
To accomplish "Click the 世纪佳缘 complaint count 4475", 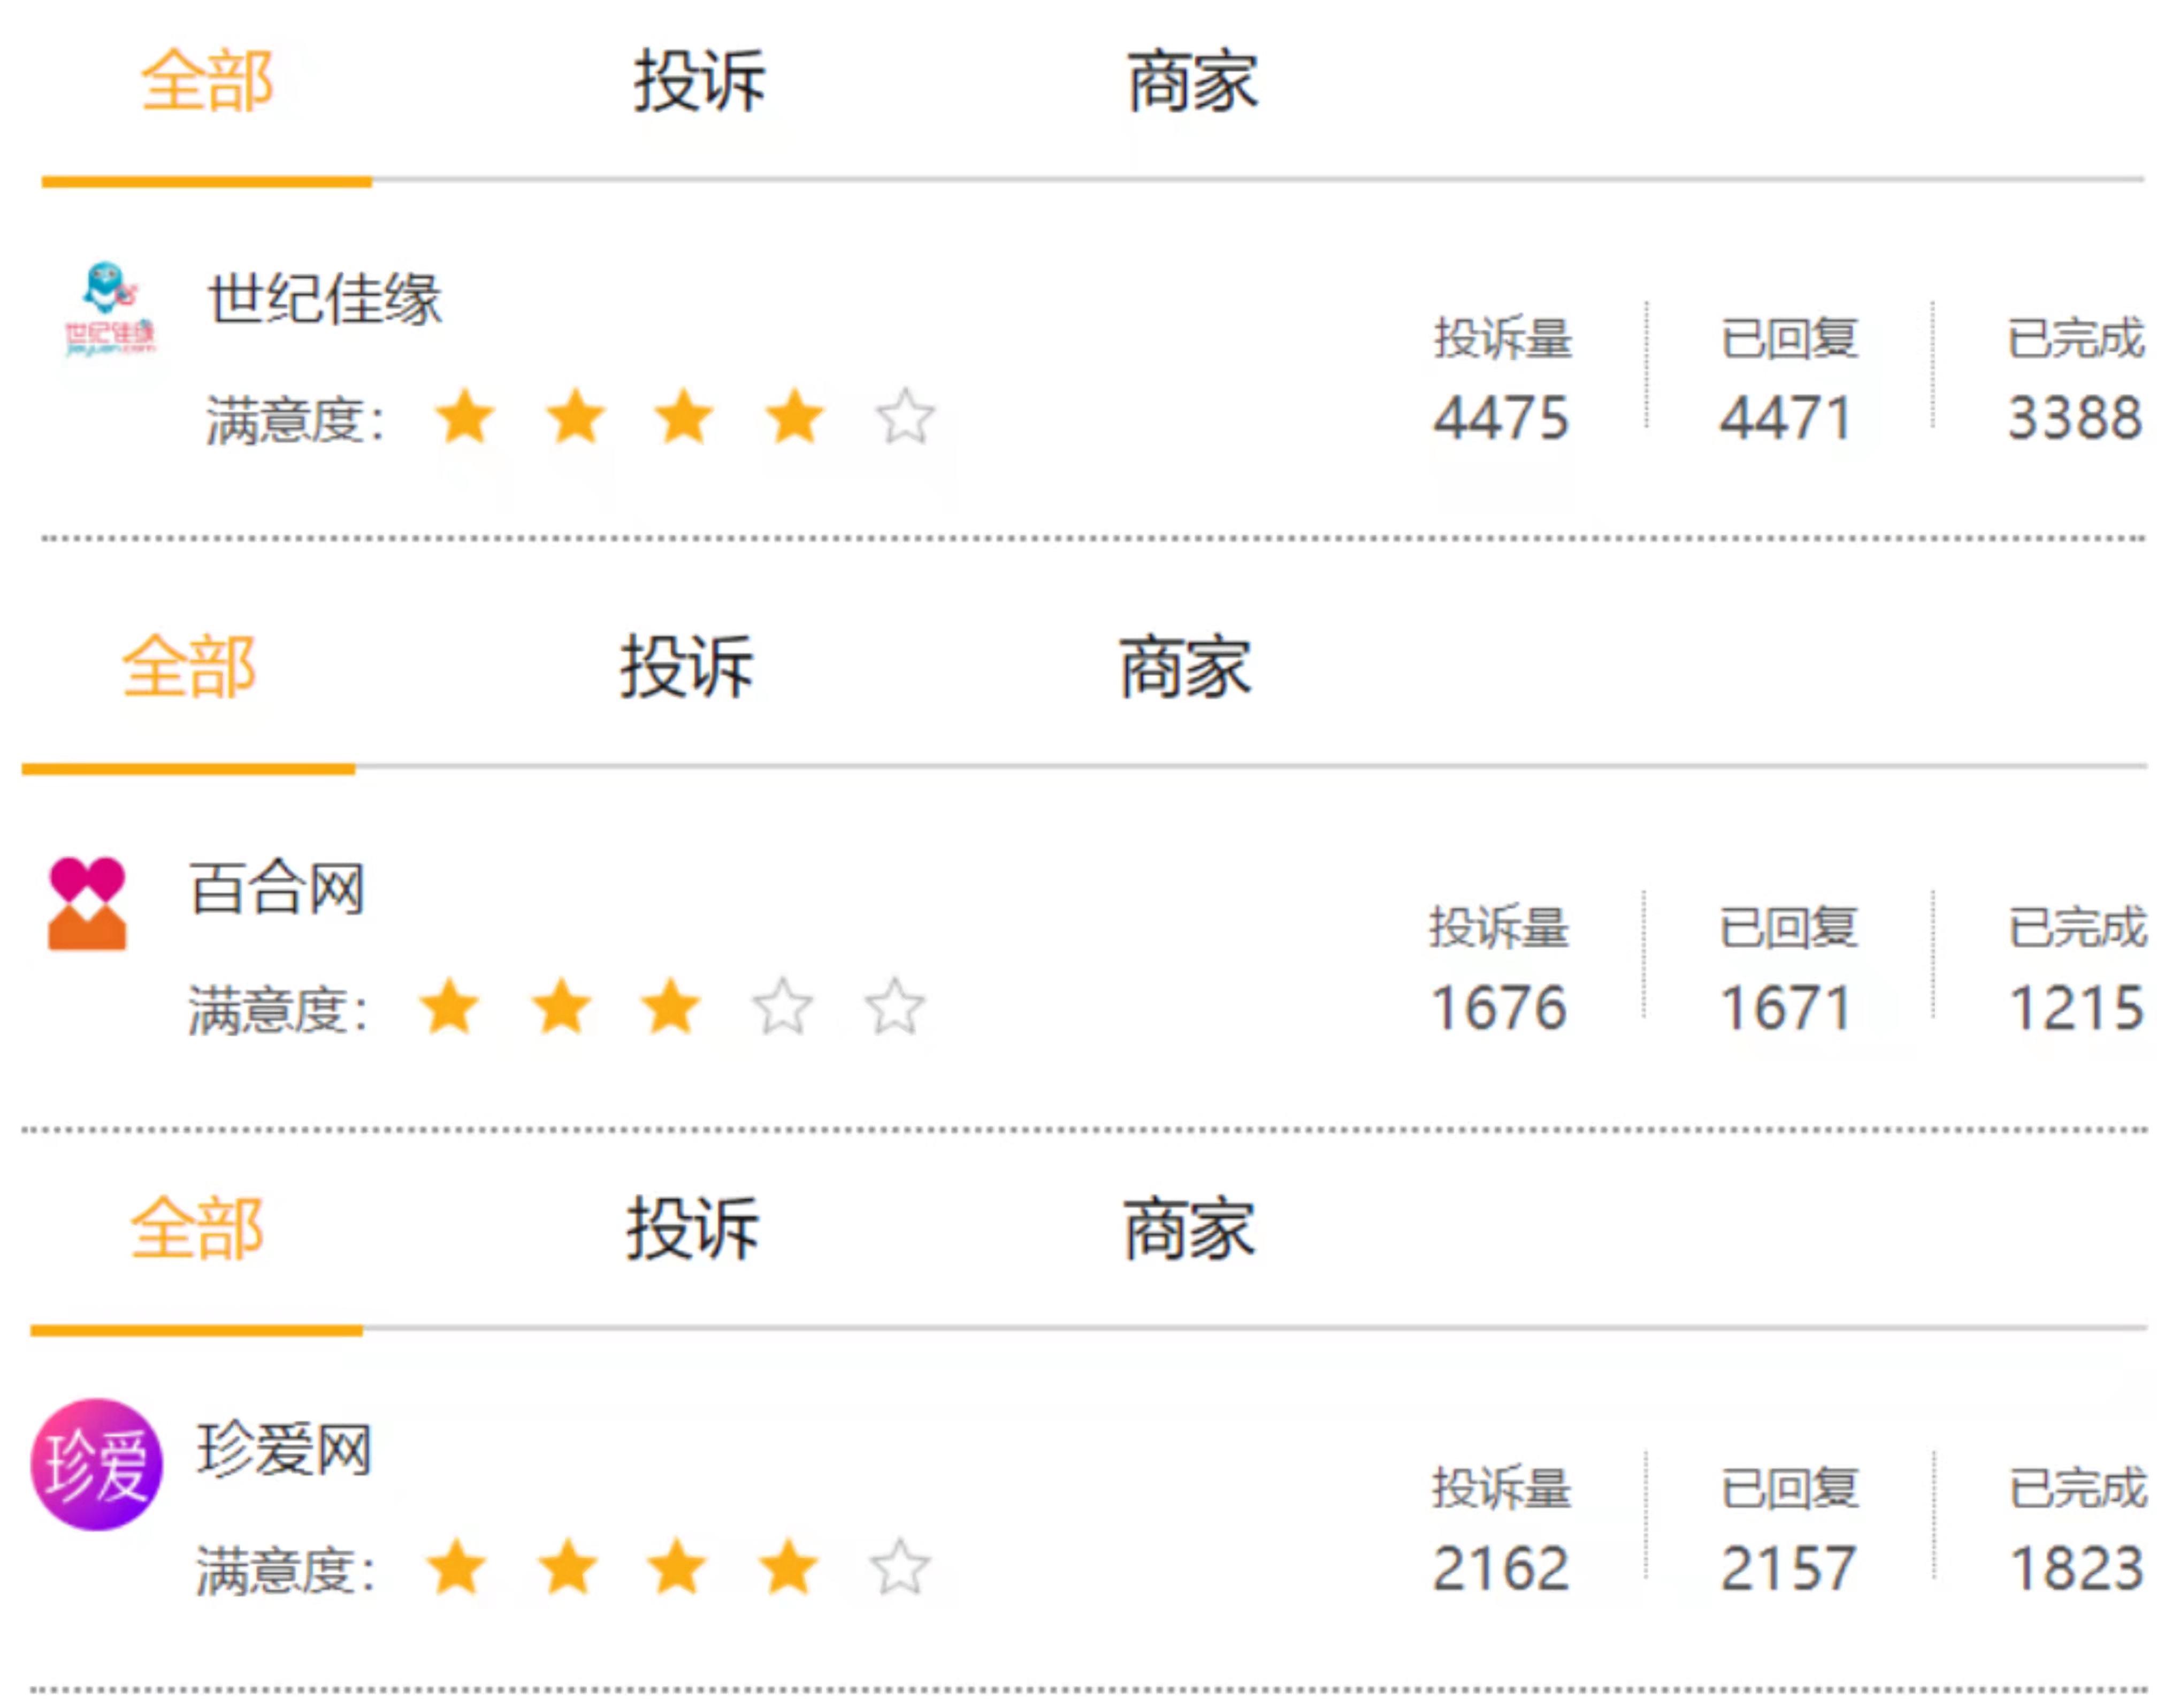I will pos(1500,417).
